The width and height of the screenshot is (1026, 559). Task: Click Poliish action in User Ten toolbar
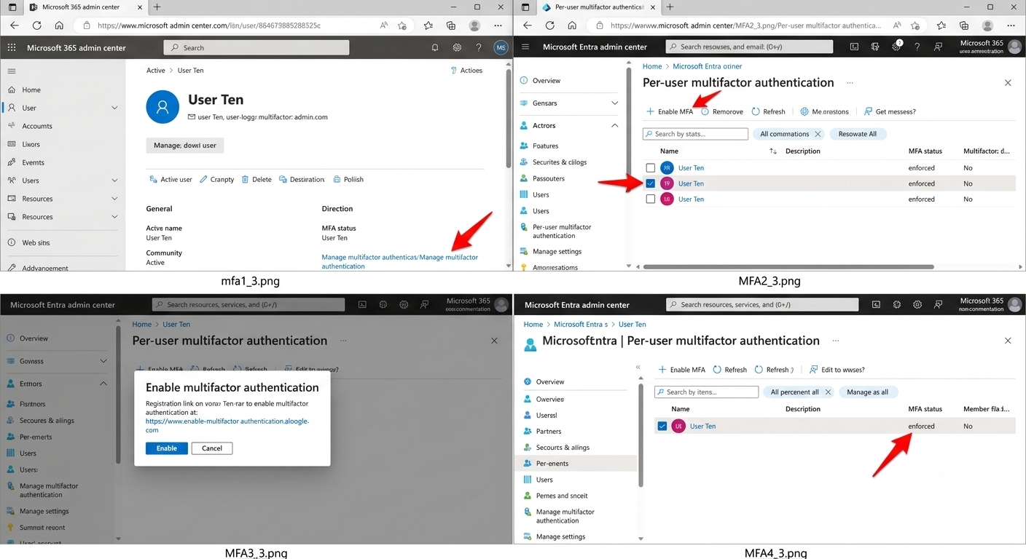click(x=348, y=179)
